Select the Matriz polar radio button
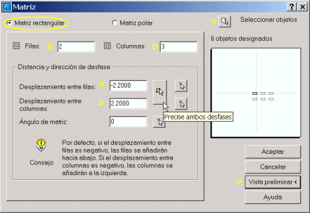Screen dimensions: 310x213 114,23
